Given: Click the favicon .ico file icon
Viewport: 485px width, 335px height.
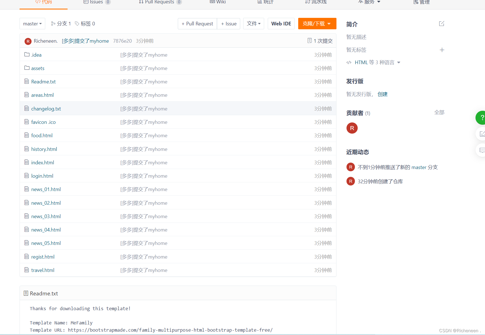Looking at the screenshot, I should [27, 122].
